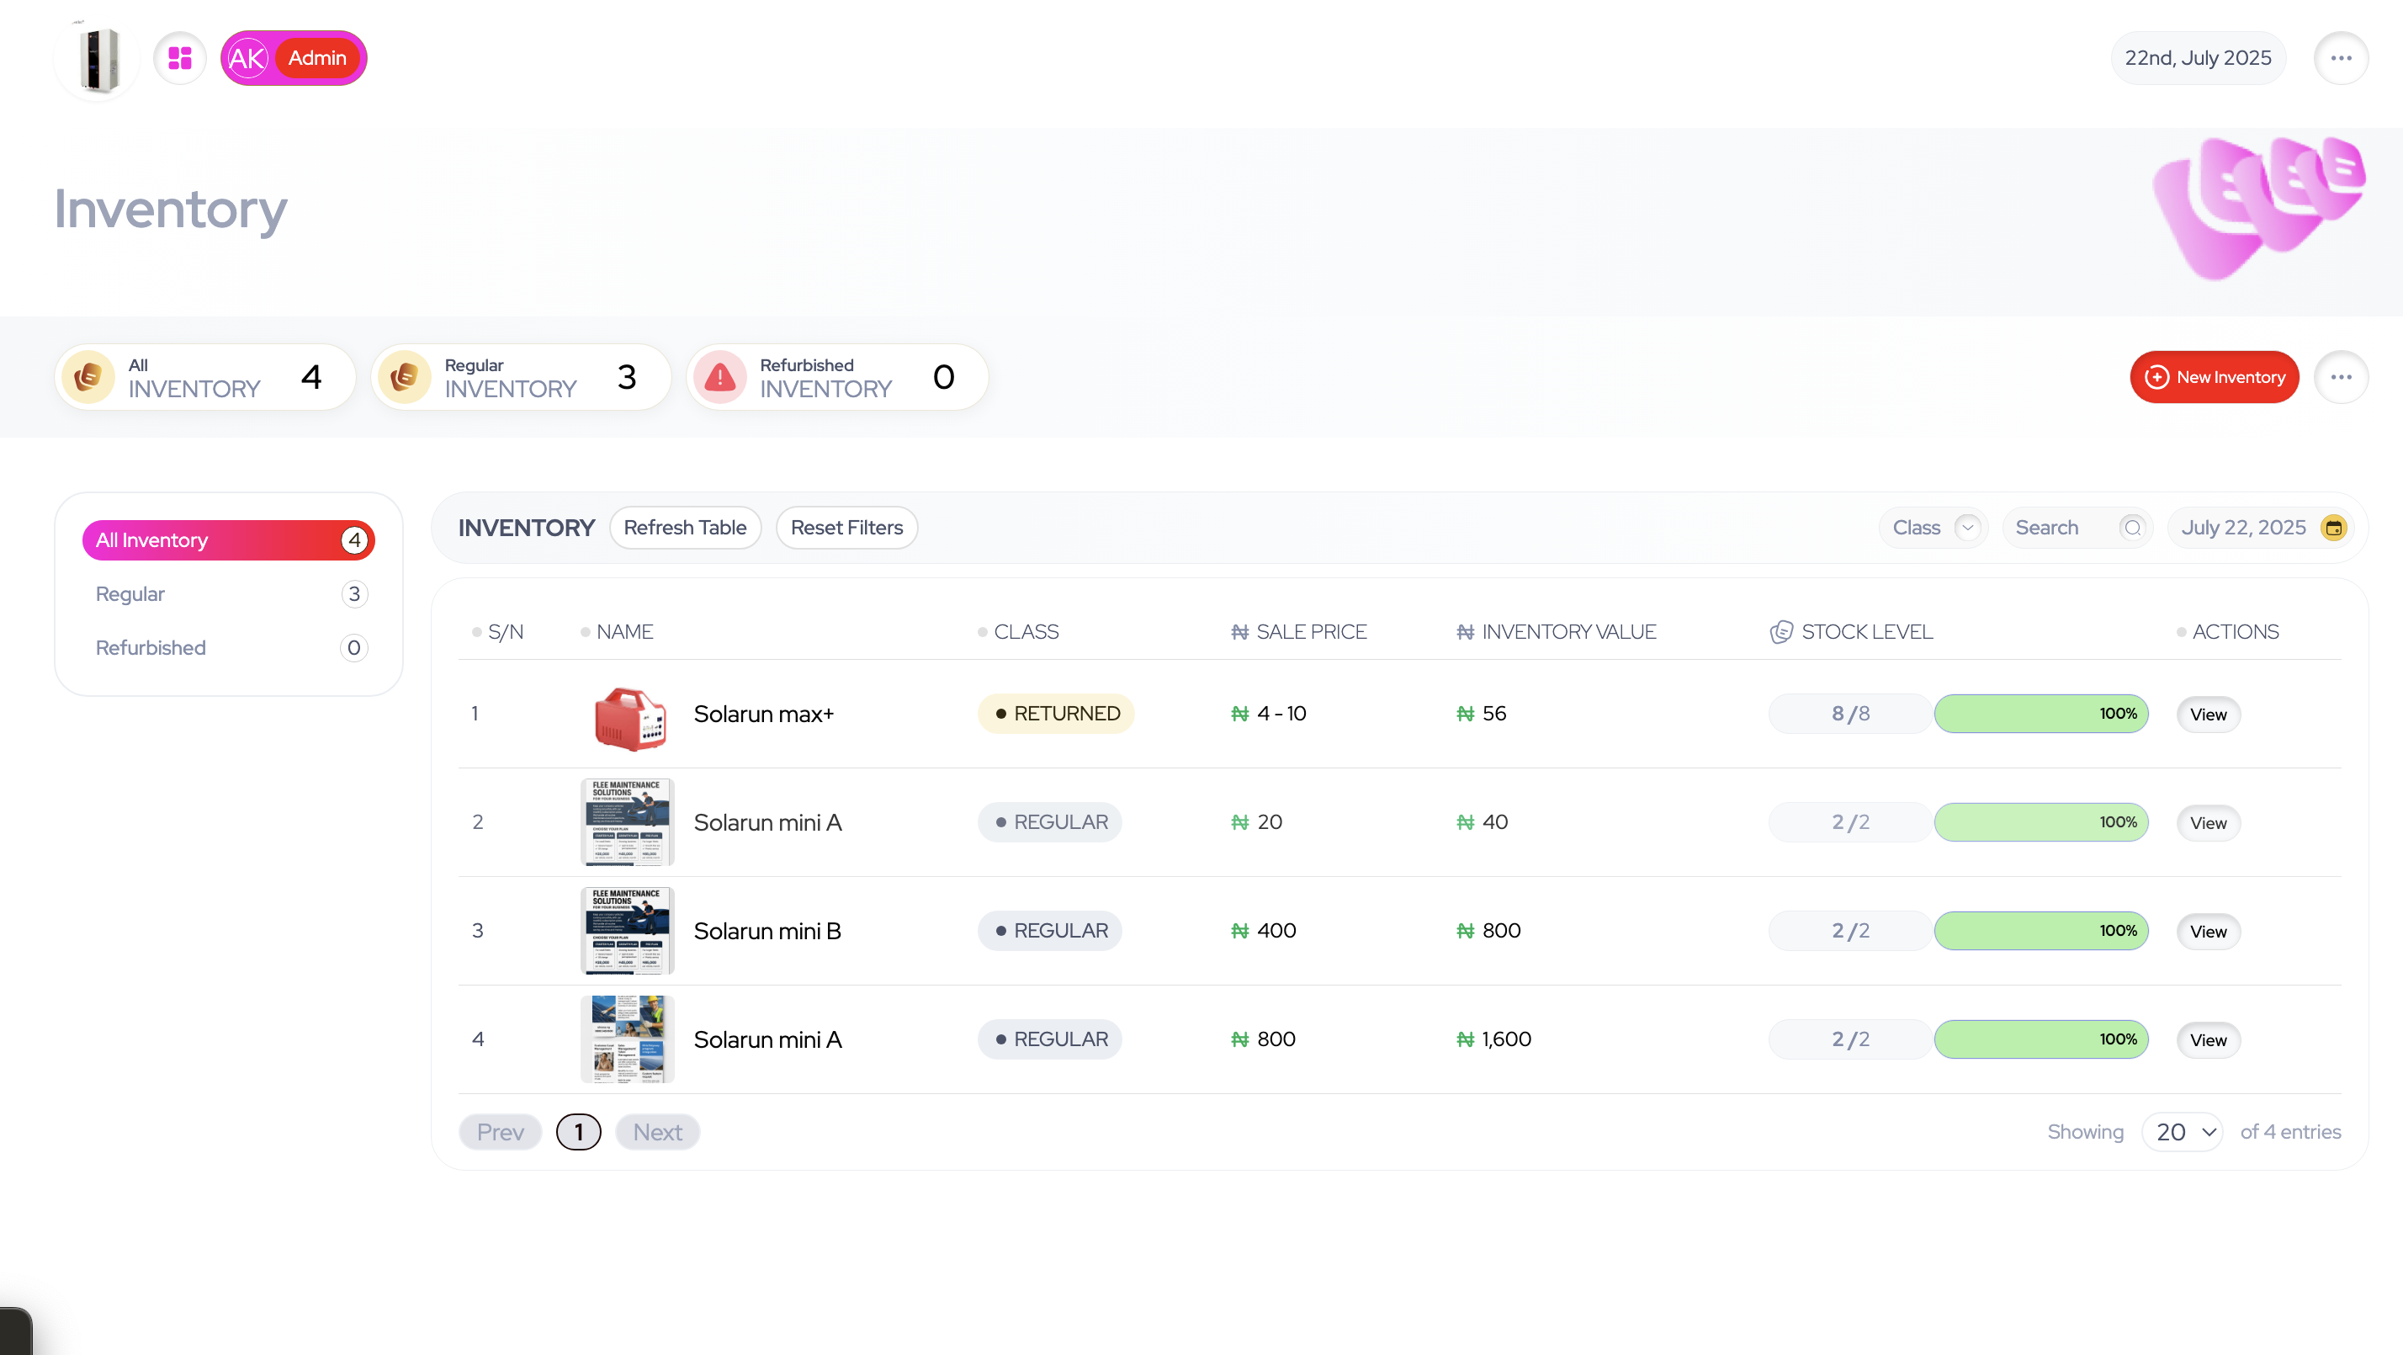Click the calendar icon on the date filter
Viewport: 2403px width, 1355px height.
pyautogui.click(x=2335, y=527)
